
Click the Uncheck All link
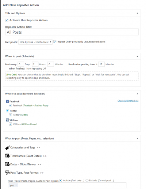pos(133,101)
